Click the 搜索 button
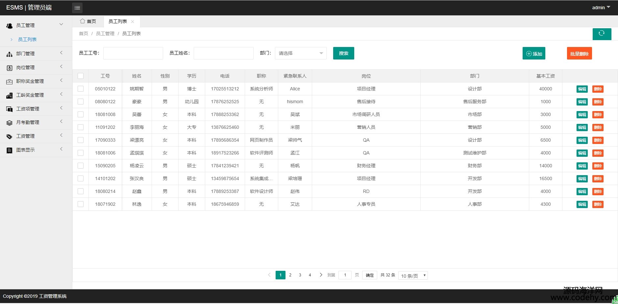Screen dimensions: 618x304 tap(343, 53)
